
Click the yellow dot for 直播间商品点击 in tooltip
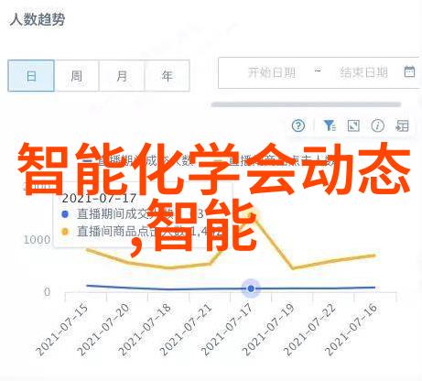[65, 232]
